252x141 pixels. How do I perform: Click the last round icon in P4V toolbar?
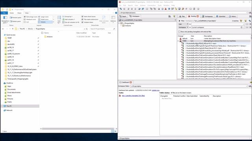[198, 9]
